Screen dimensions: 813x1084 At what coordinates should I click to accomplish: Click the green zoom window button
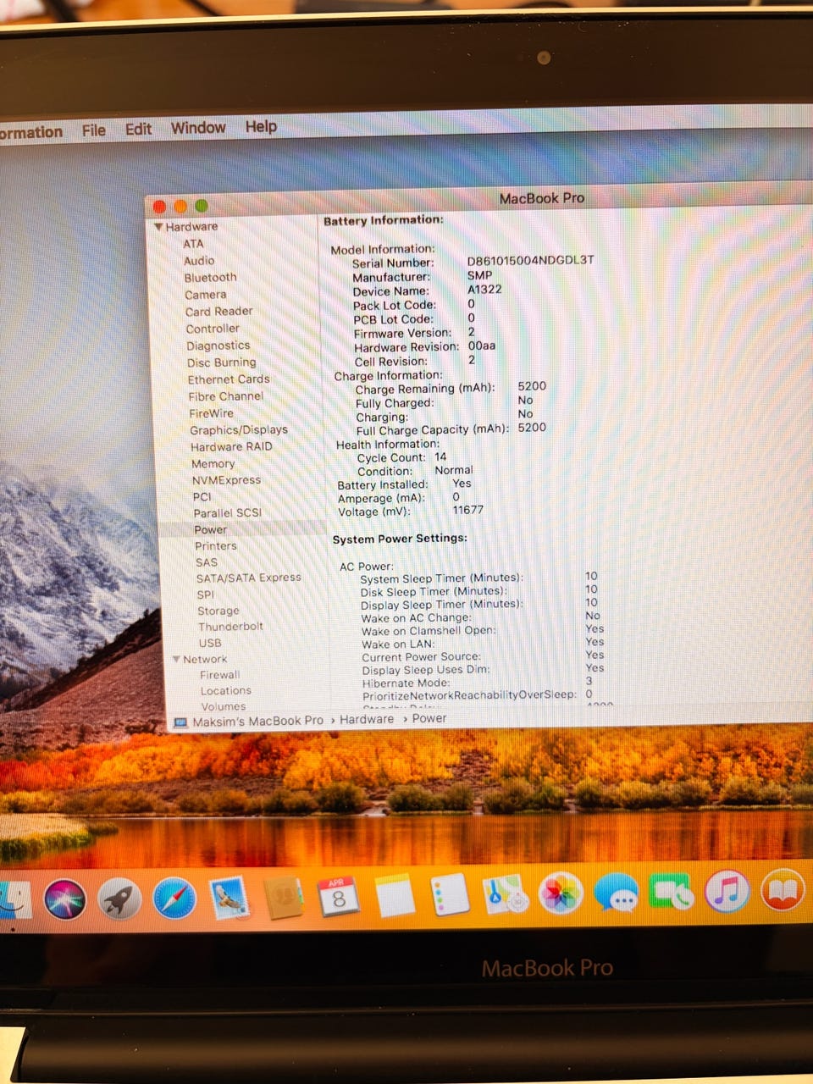(202, 205)
